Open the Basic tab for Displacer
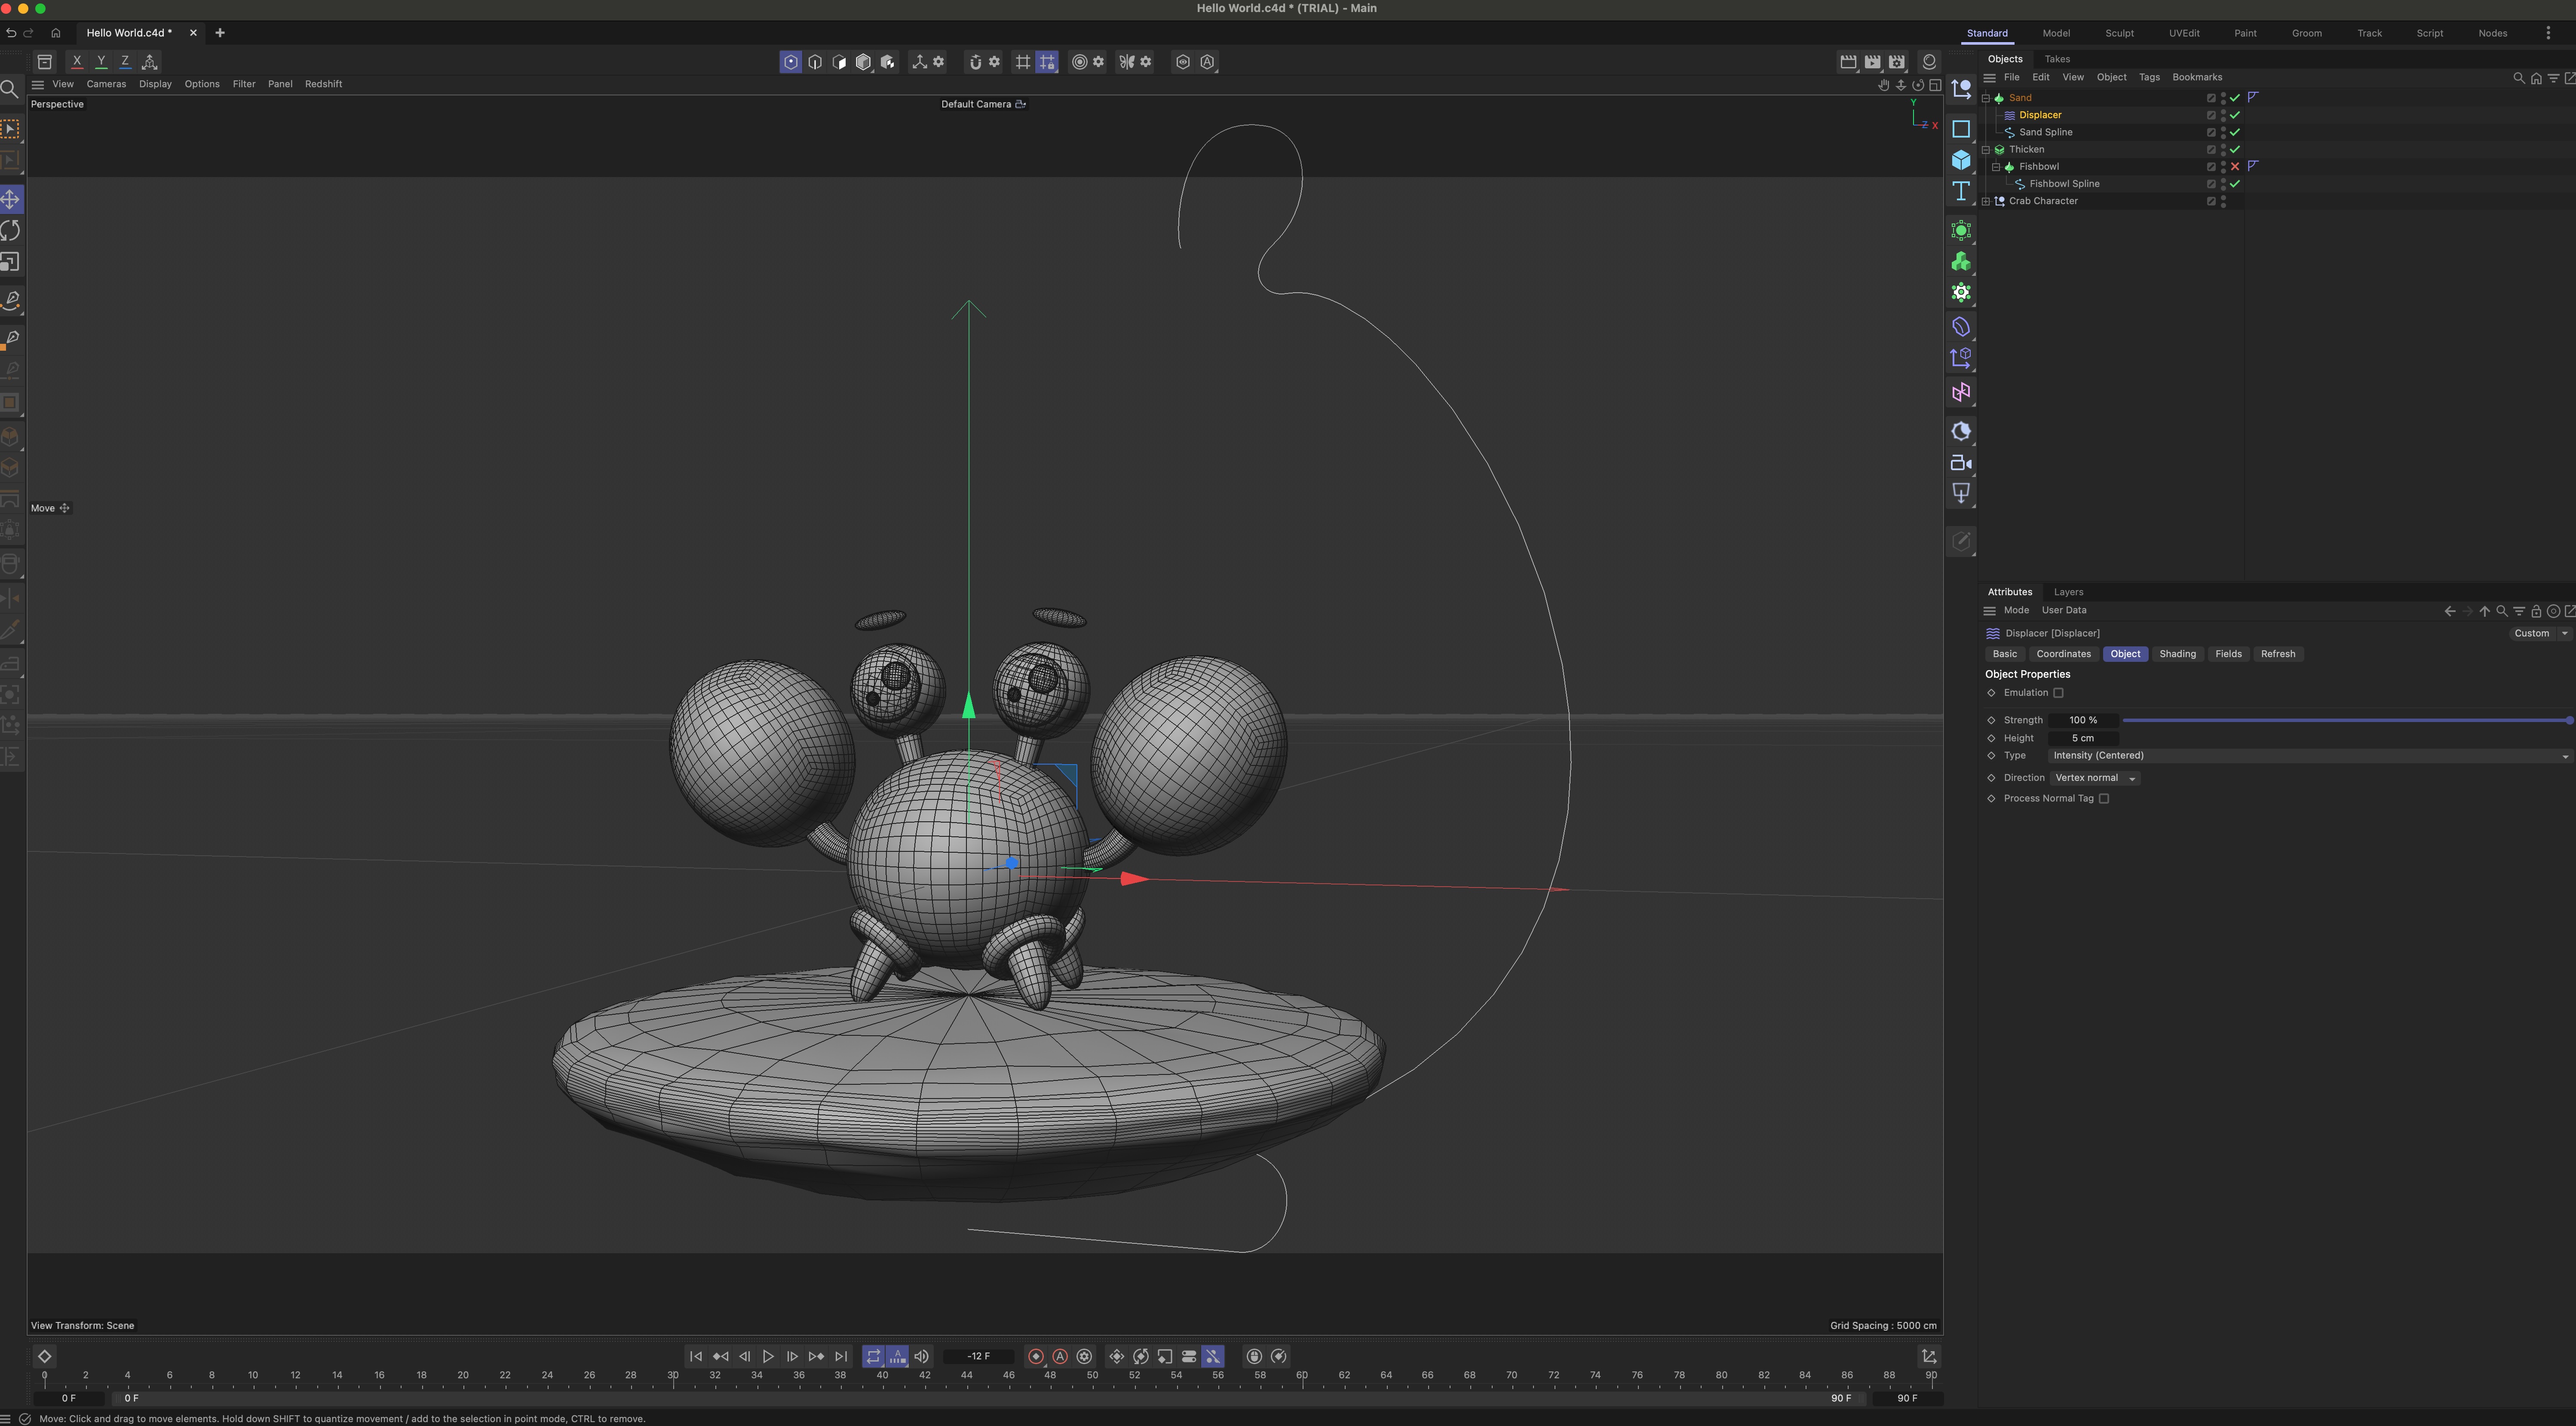2576x1426 pixels. (x=2005, y=654)
